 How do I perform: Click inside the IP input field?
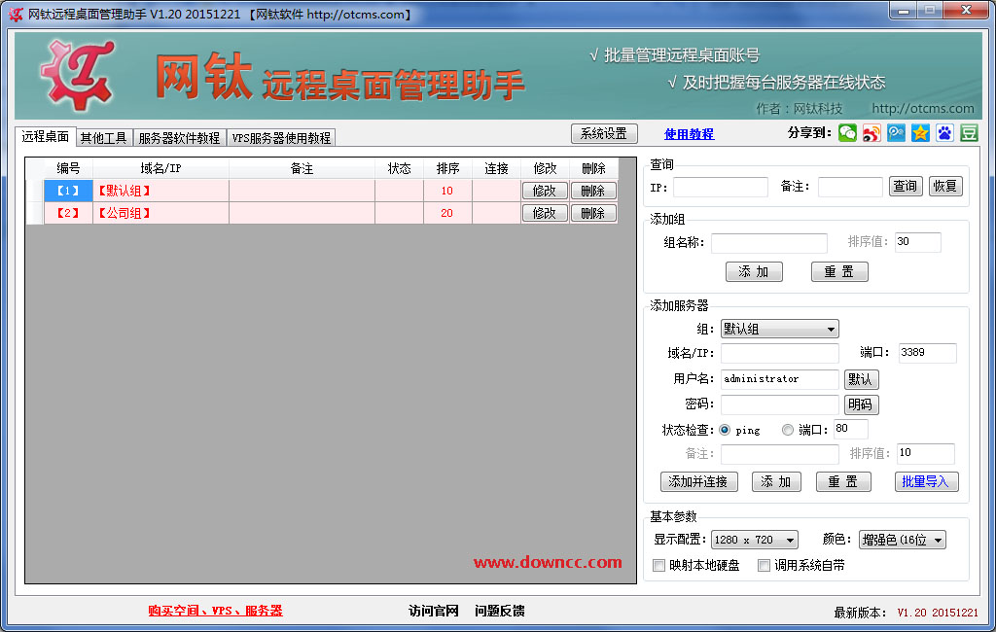(x=720, y=186)
